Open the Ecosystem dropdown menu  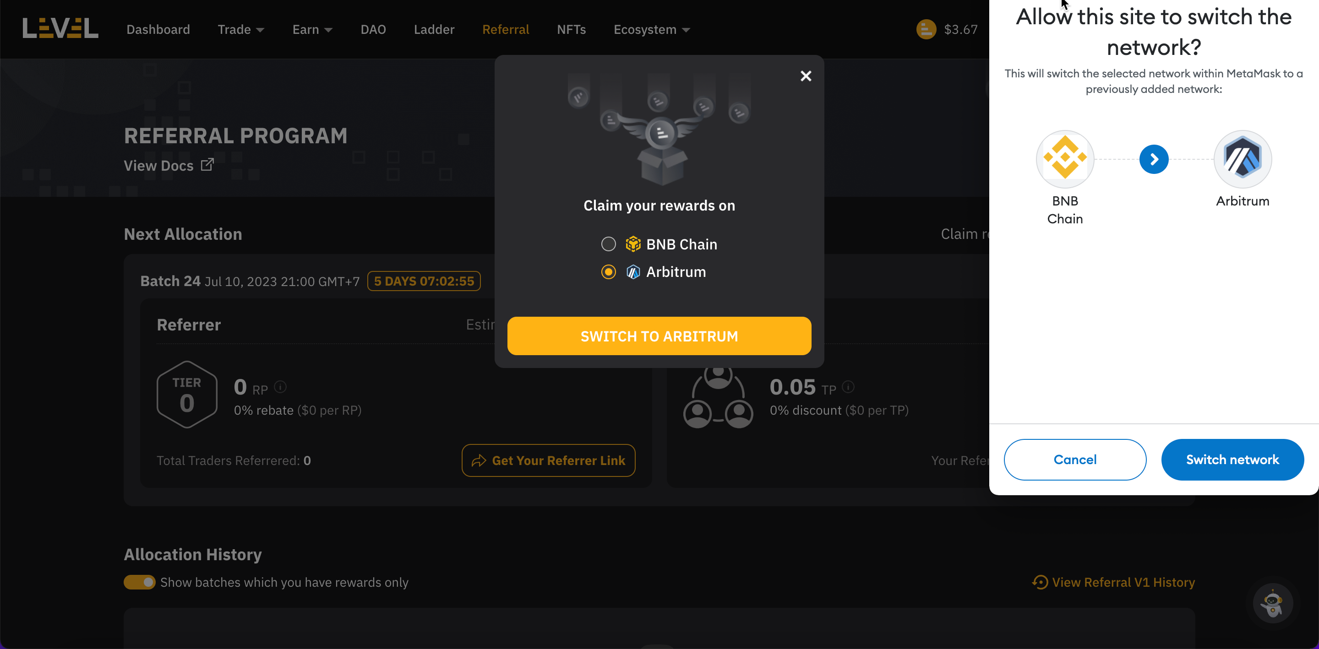tap(651, 30)
